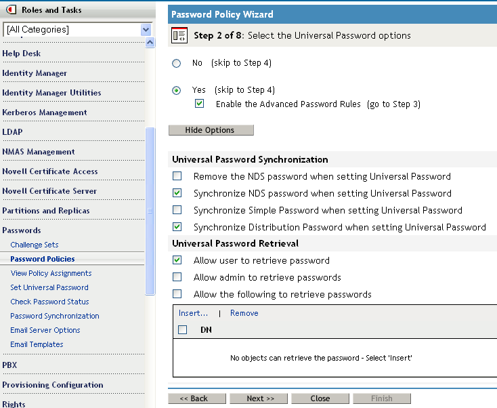Expand the Rights category
The width and height of the screenshot is (497, 408).
(14, 404)
